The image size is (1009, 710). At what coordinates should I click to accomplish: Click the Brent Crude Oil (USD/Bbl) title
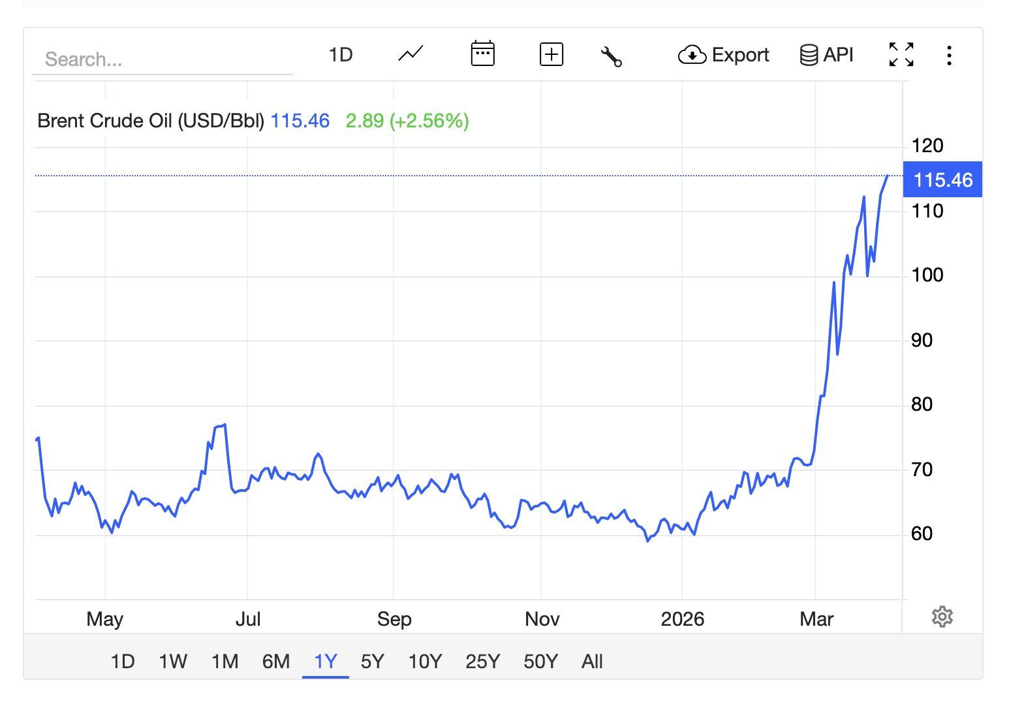pos(151,121)
